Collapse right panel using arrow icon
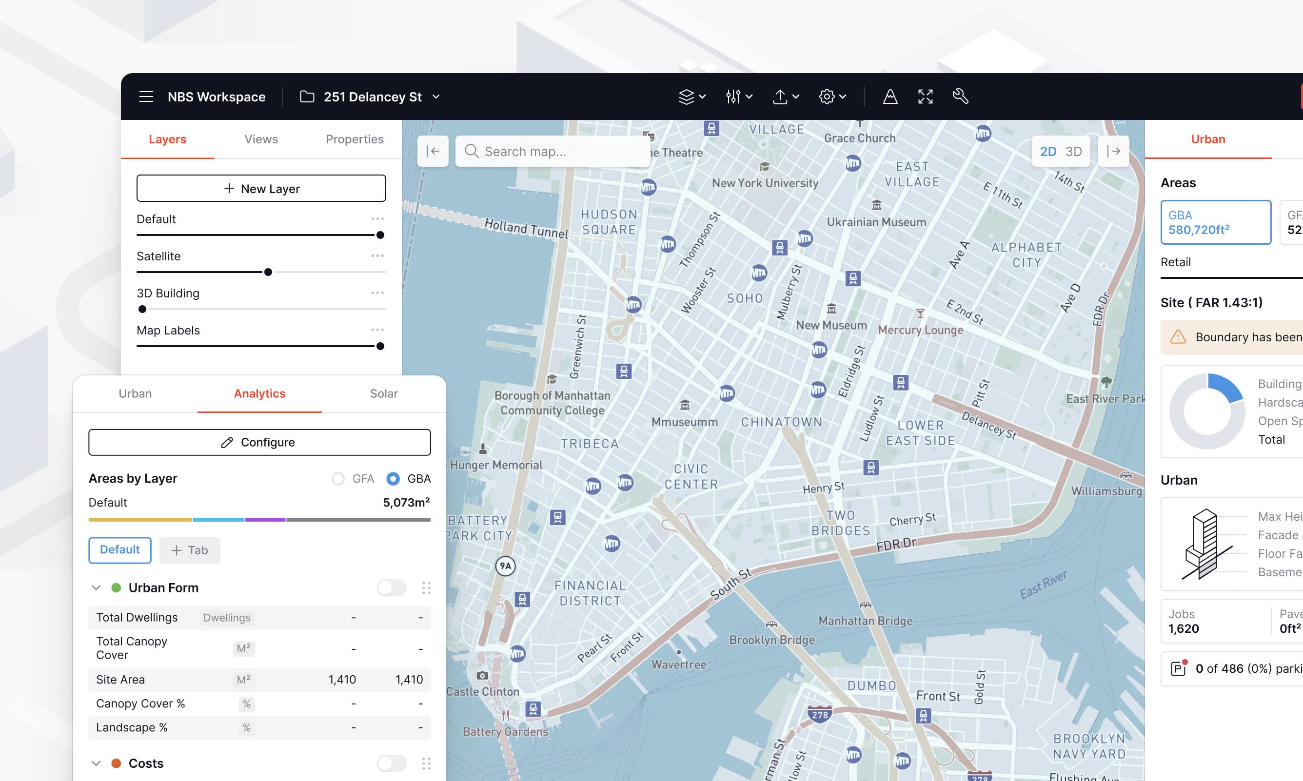The image size is (1303, 781). tap(1113, 152)
